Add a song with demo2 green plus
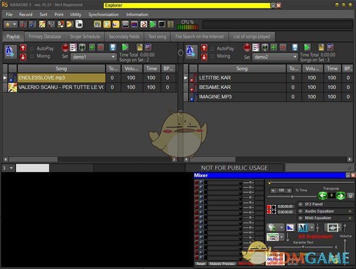This screenshot has height=269, width=356. tap(274, 48)
